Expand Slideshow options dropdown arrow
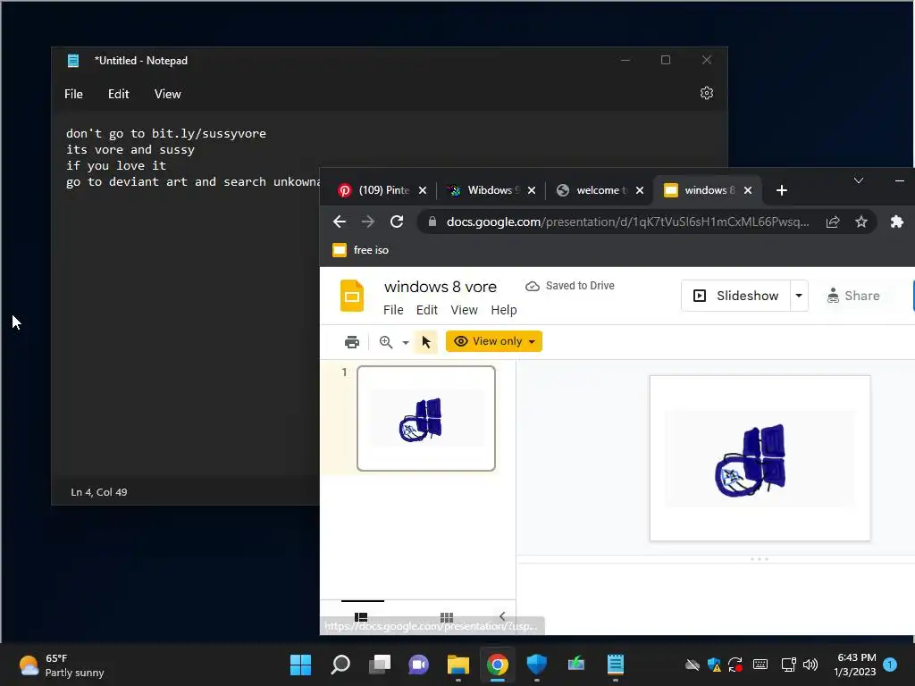Viewport: 915px width, 686px height. click(799, 296)
